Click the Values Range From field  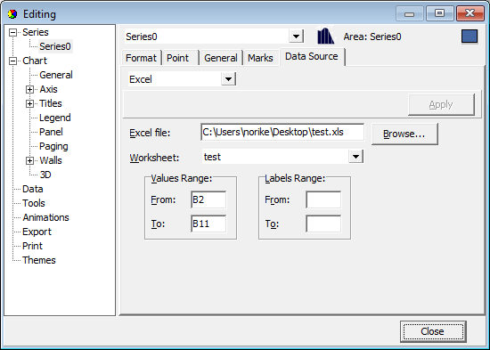click(x=208, y=199)
